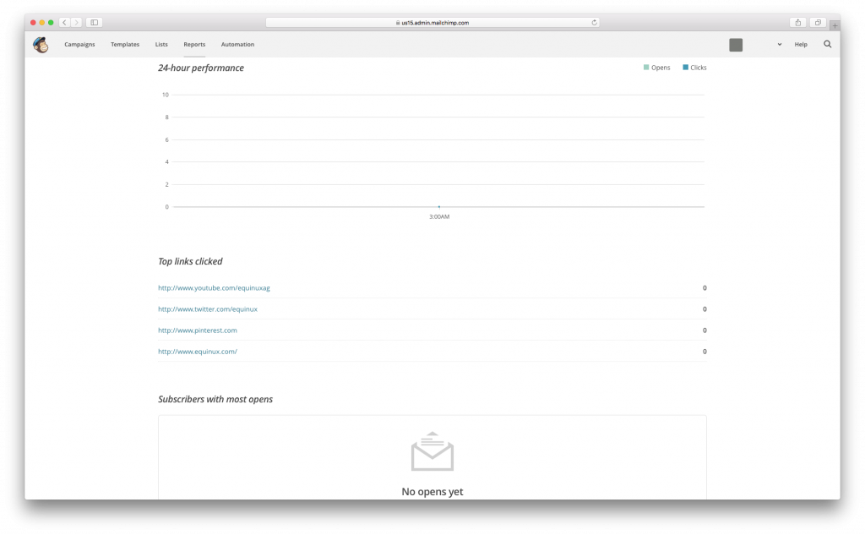
Task: Expand the account dropdown chevron
Action: tap(780, 45)
